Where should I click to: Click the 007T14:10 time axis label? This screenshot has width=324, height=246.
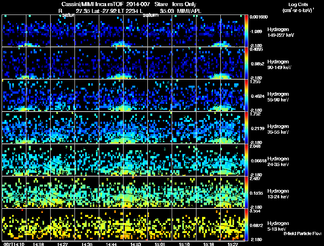(14, 244)
